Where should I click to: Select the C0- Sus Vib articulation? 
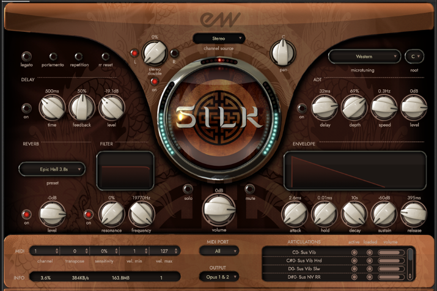[x=303, y=252]
